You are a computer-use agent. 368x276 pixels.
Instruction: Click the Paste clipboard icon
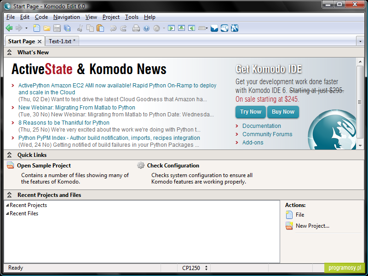point(100,28)
